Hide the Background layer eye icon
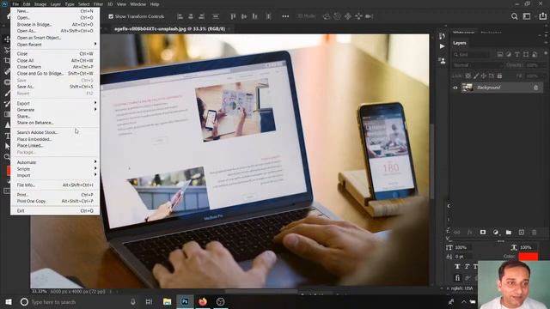 coord(455,88)
